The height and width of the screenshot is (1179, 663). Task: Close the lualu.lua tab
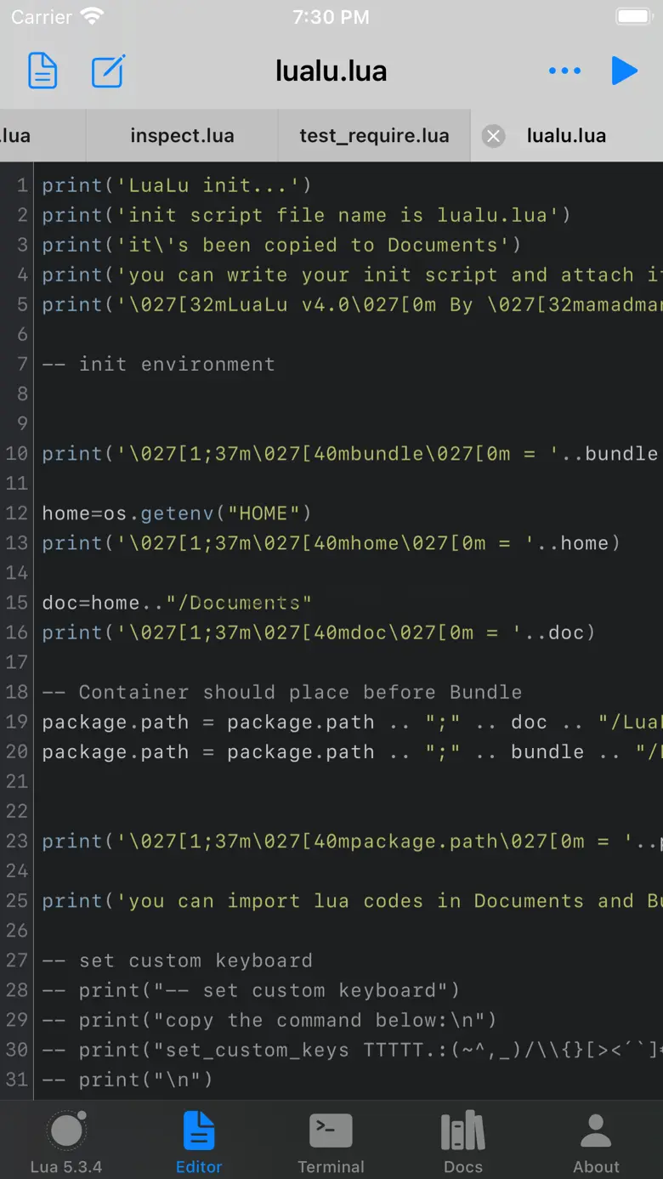click(x=494, y=136)
